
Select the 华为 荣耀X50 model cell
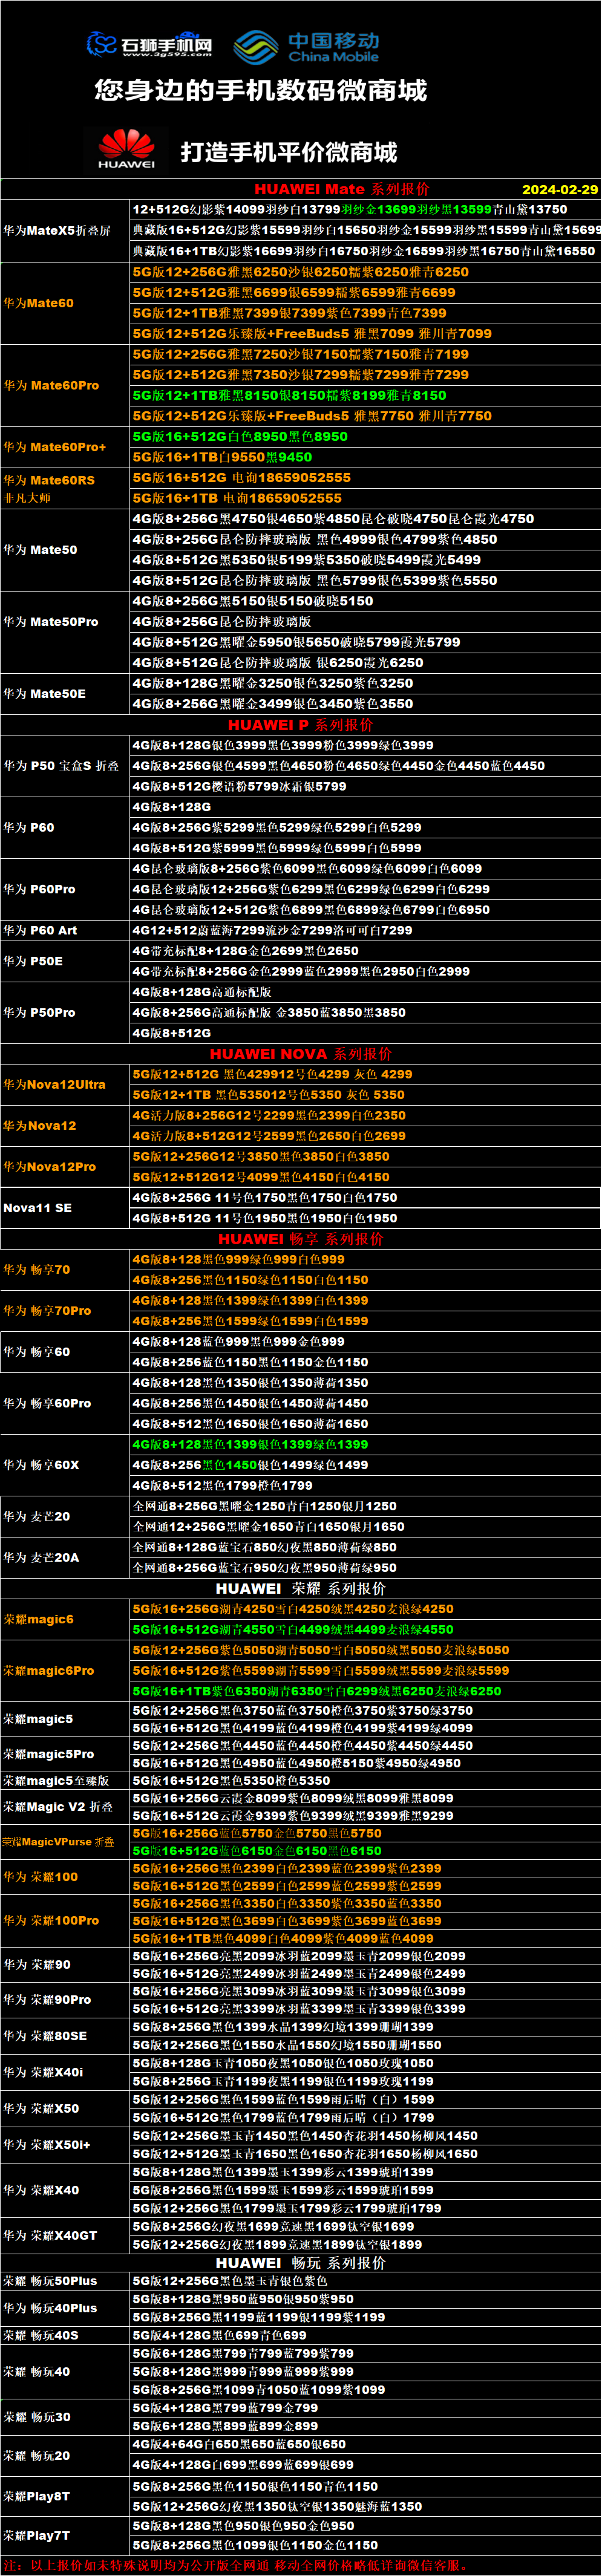[66, 2108]
